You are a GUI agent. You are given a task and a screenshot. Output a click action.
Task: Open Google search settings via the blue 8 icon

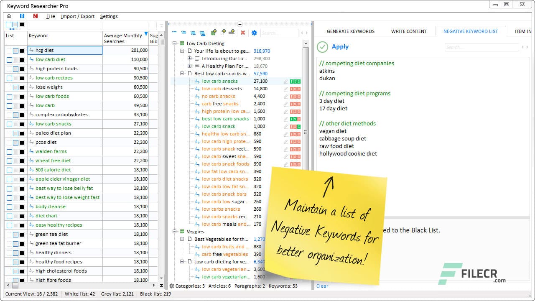pos(22,16)
